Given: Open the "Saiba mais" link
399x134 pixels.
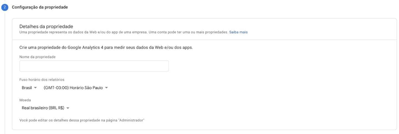Looking at the screenshot, I should coord(238,32).
